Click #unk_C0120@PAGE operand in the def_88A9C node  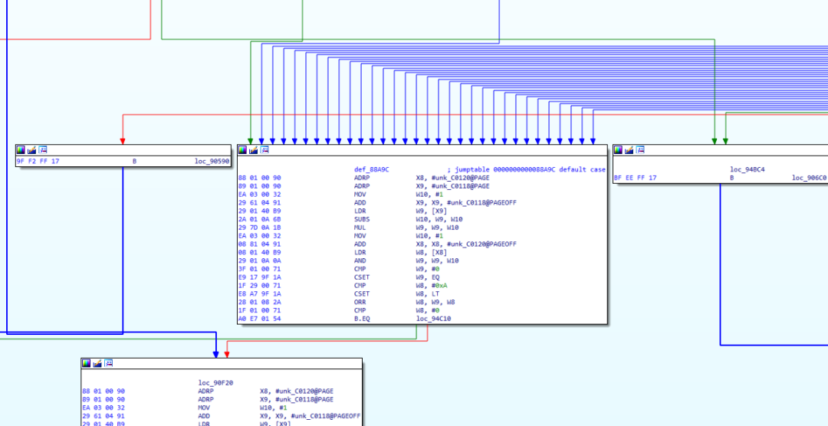click(461, 178)
